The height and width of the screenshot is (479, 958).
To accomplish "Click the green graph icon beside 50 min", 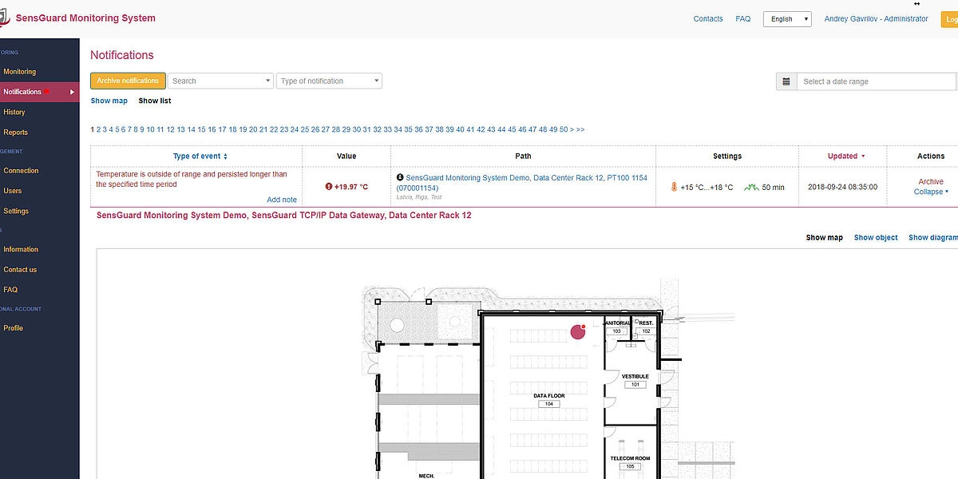I will [750, 188].
